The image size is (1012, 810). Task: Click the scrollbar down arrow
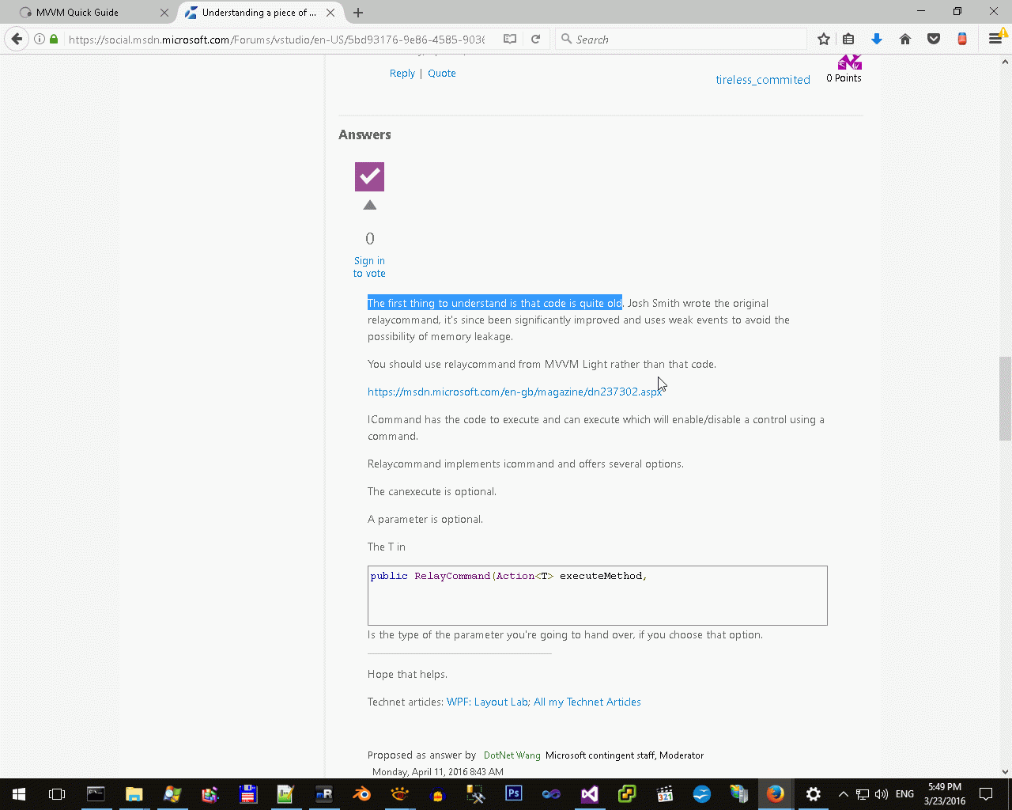1005,771
